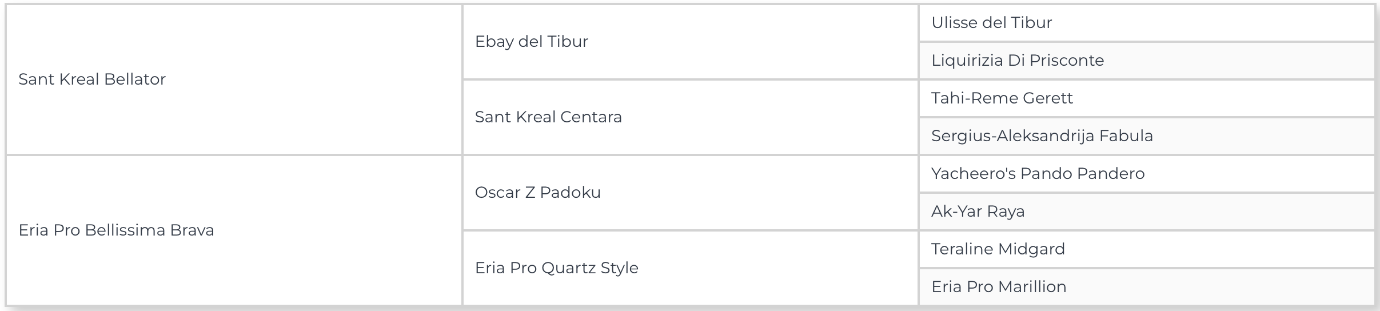Viewport: 1380px width, 311px height.
Task: Click the Sant Kreal Bellator pedigree entry
Action: pos(92,79)
